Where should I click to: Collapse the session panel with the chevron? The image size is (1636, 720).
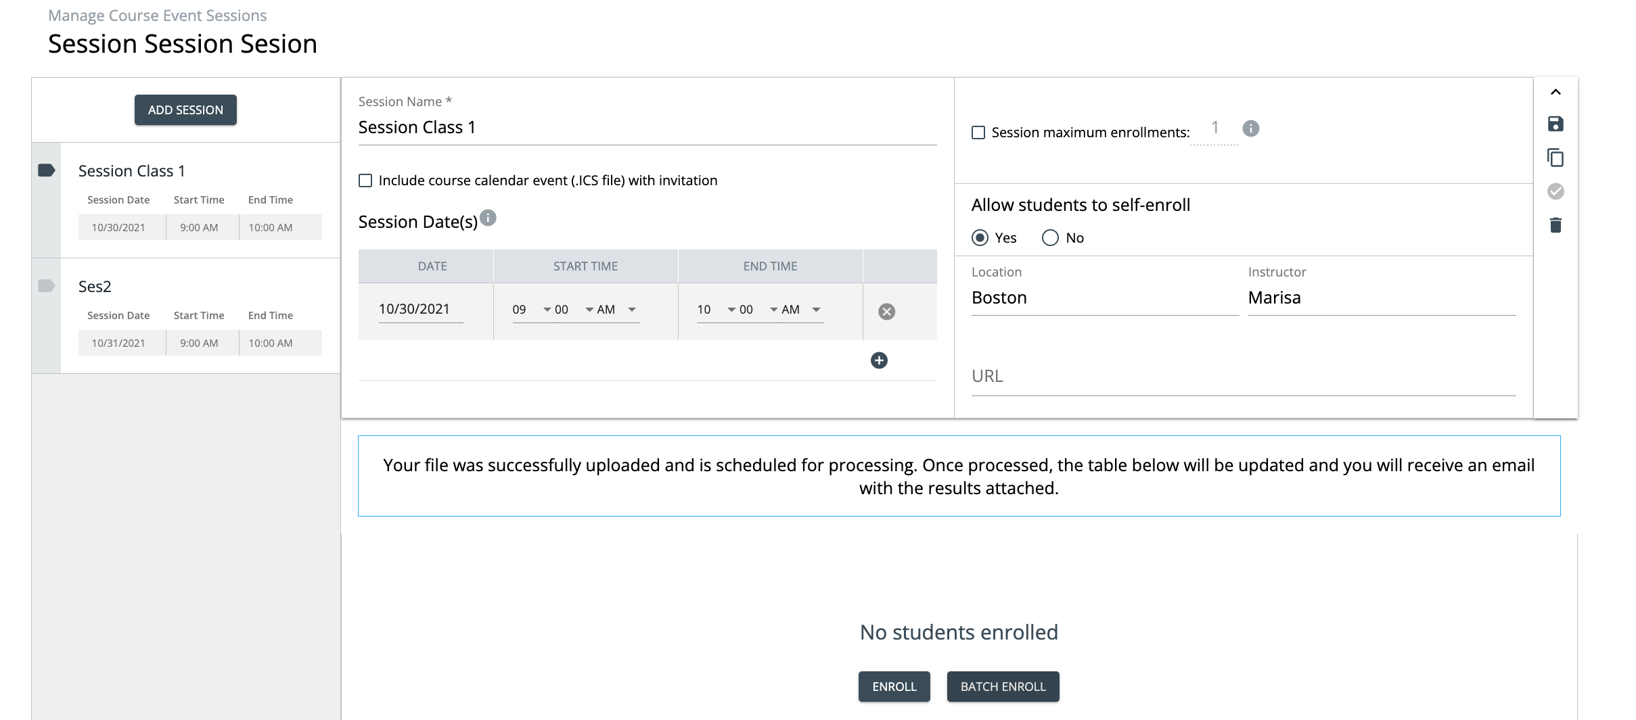coord(1555,92)
